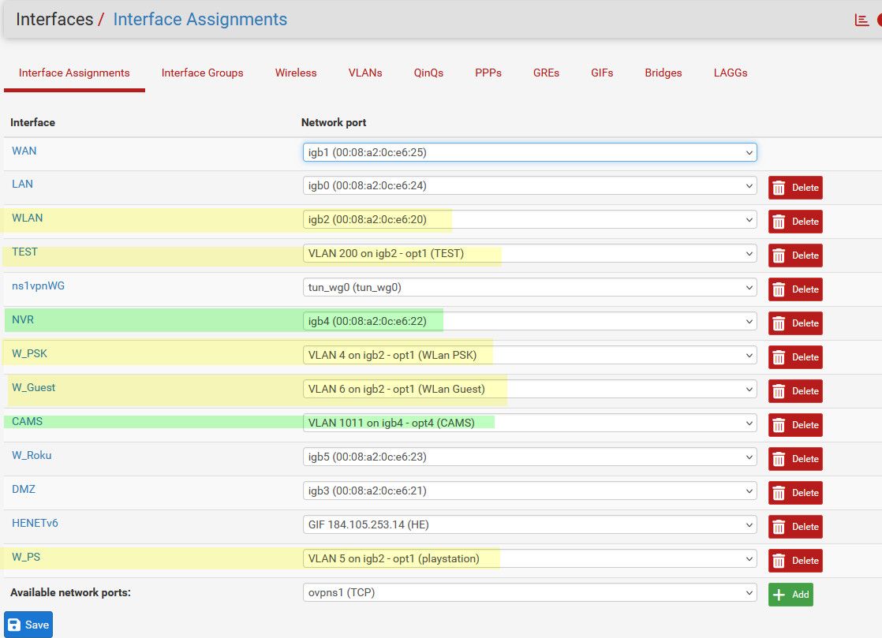Go to the Interface Groups tab

pyautogui.click(x=202, y=73)
